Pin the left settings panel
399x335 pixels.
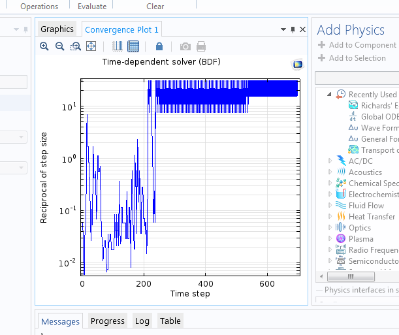coord(25,30)
